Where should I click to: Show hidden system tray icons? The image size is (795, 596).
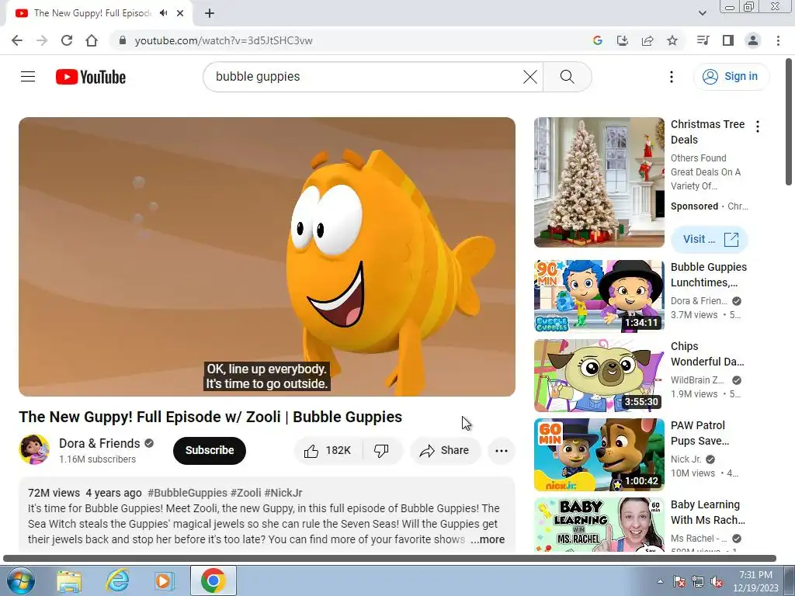[660, 582]
